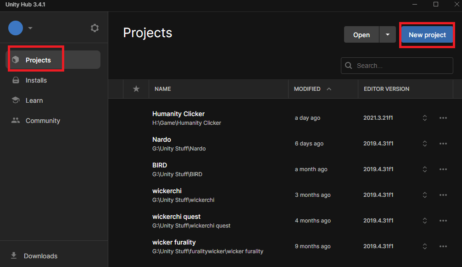Viewport: 462px width, 267px height.
Task: Open more options for the Nardo project
Action: tap(443, 143)
